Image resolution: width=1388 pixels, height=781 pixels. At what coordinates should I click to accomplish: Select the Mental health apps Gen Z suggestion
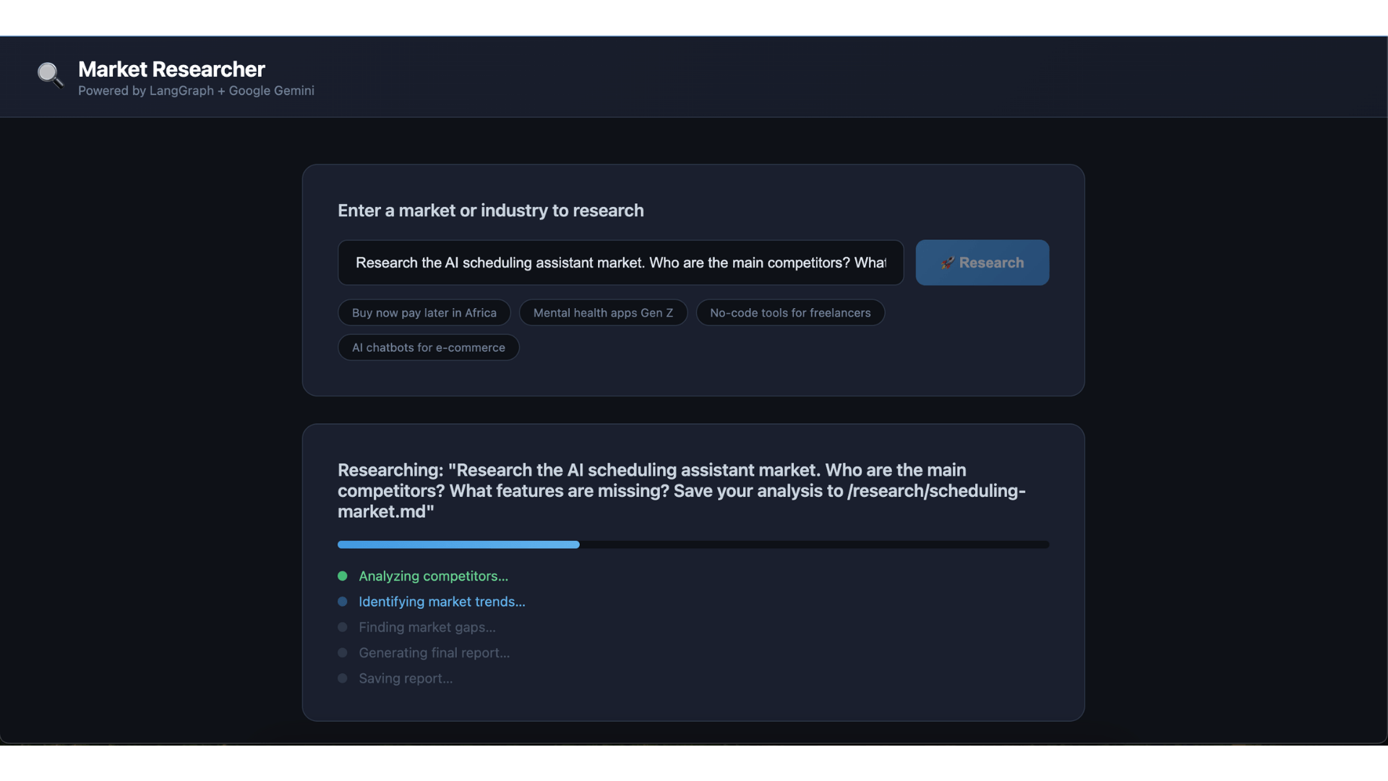pyautogui.click(x=603, y=312)
